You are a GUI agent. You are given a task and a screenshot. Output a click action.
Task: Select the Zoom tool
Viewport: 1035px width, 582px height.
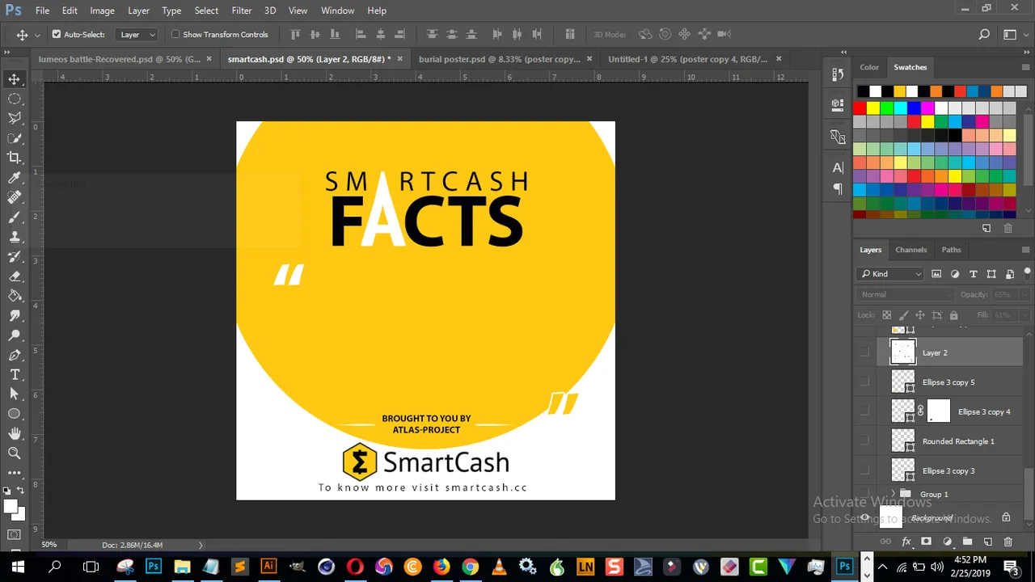15,453
